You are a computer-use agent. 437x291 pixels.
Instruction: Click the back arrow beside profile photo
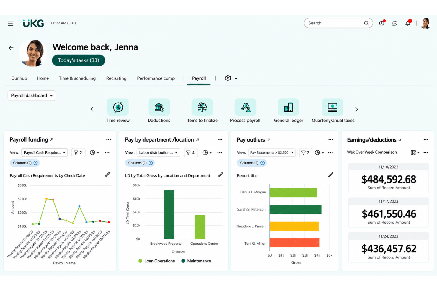pyautogui.click(x=11, y=48)
